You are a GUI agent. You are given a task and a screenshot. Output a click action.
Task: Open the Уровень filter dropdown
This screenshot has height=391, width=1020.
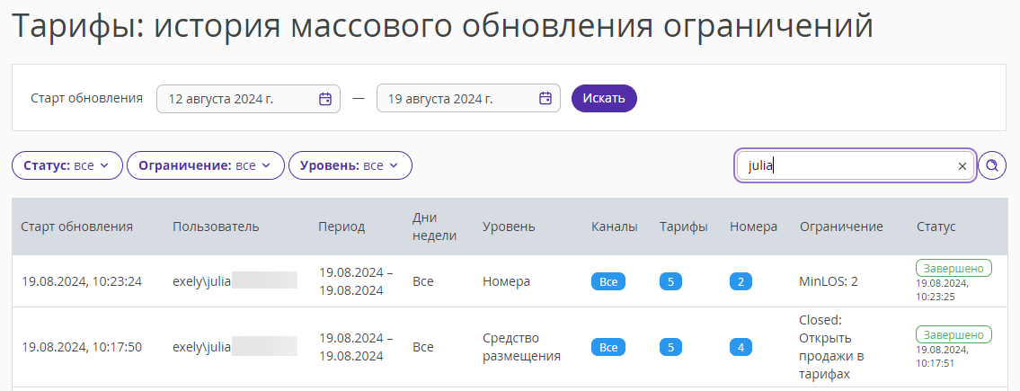(x=350, y=165)
